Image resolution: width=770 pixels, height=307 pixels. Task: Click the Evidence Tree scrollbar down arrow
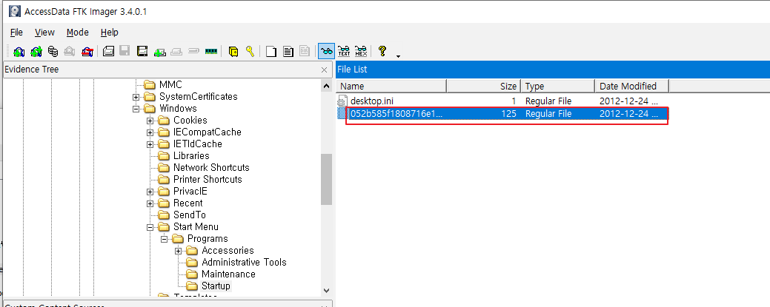[327, 290]
